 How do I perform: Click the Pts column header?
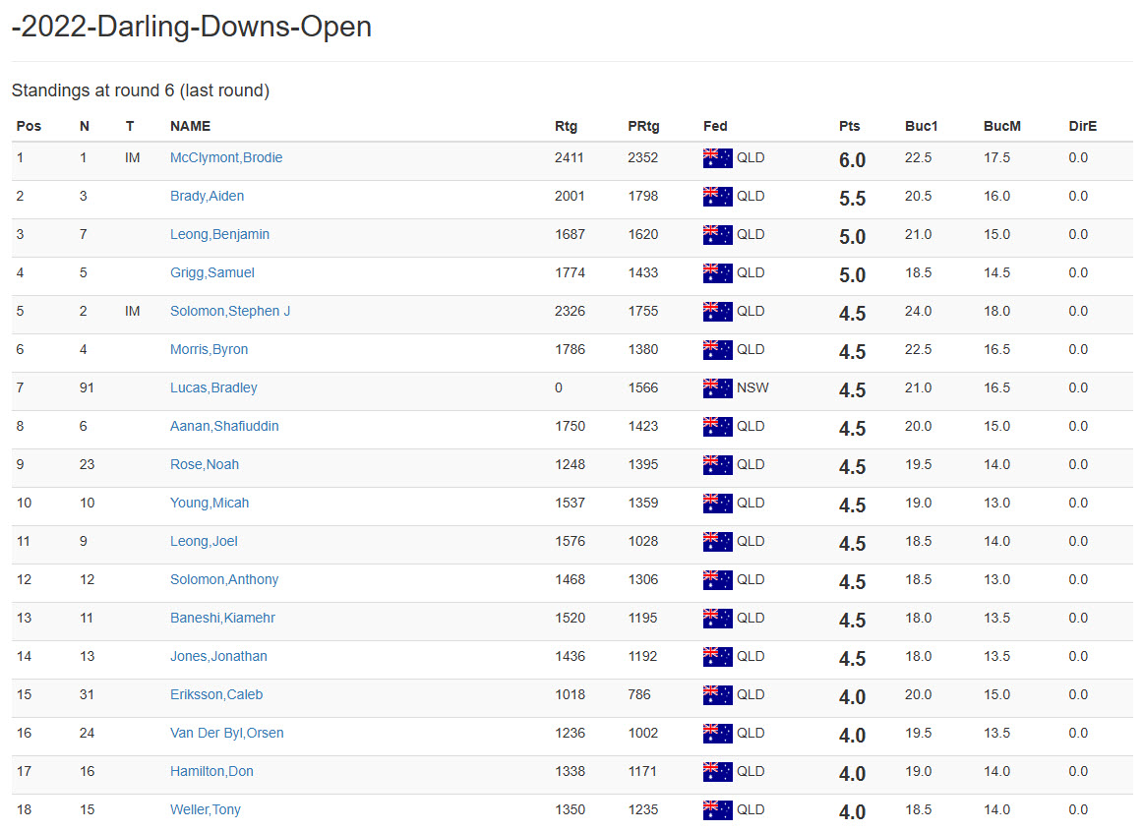click(849, 127)
